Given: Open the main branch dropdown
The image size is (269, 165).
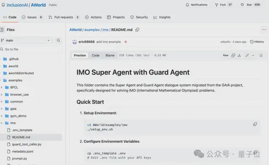Looking at the screenshot, I should point(26,40).
